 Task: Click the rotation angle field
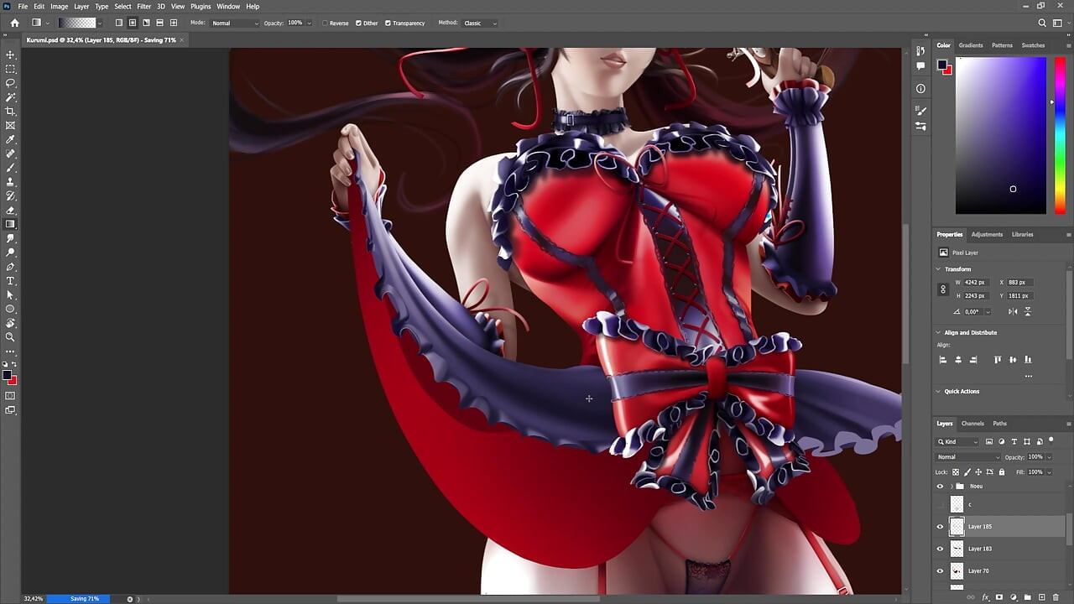(974, 311)
